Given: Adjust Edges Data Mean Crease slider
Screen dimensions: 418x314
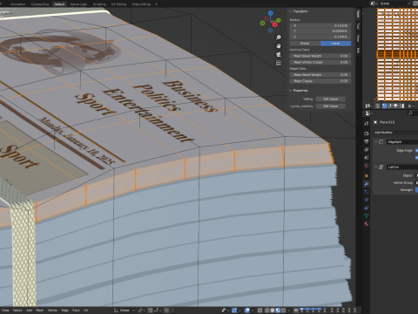Looking at the screenshot, I should point(320,81).
